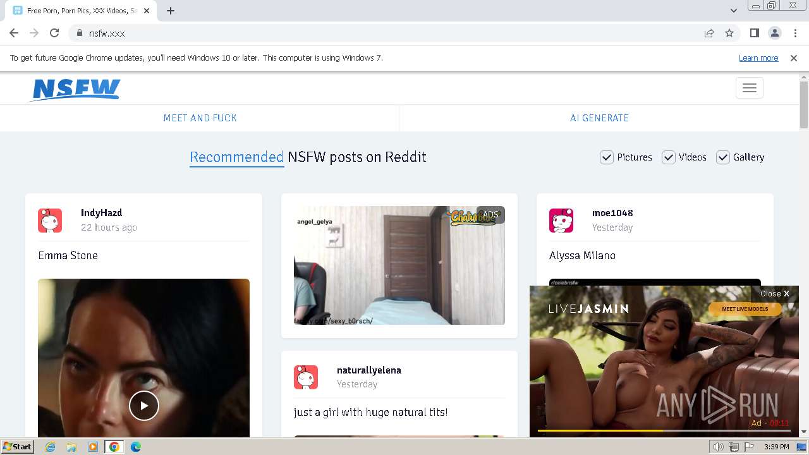Close the LiveJasmin popup ad
This screenshot has height=455, width=809.
pyautogui.click(x=774, y=293)
